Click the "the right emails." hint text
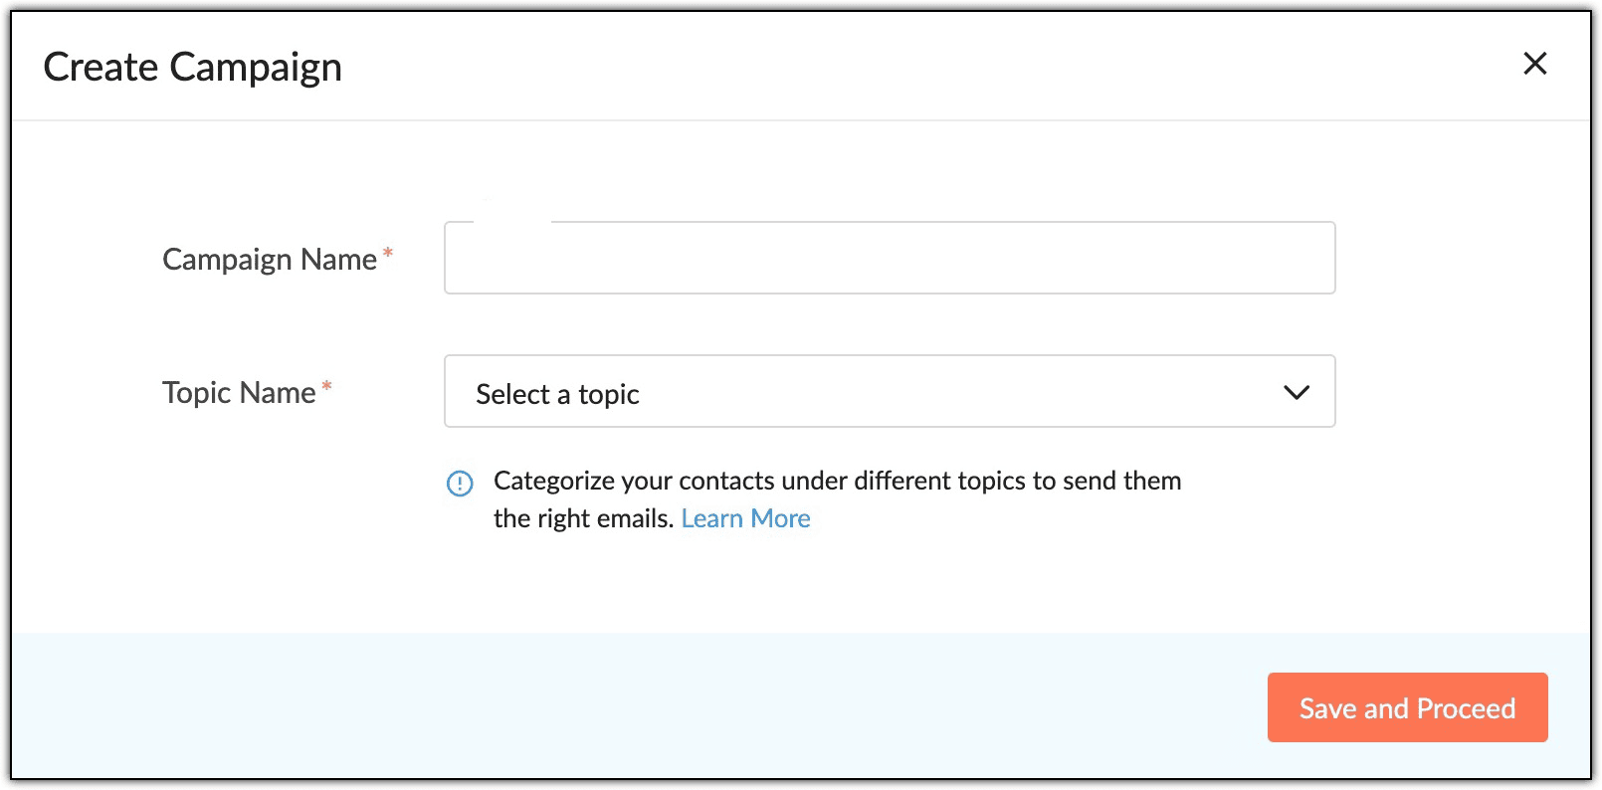This screenshot has width=1602, height=790. (583, 518)
